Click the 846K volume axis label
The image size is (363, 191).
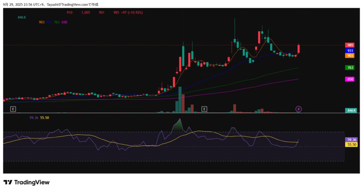click(351, 111)
